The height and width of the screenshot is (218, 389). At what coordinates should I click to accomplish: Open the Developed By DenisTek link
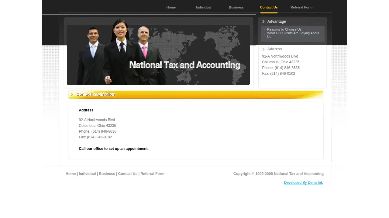[x=303, y=183]
